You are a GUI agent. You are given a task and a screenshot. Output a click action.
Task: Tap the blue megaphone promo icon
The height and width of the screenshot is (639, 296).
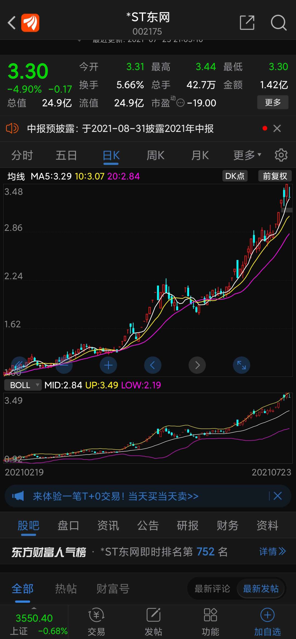[x=18, y=496]
